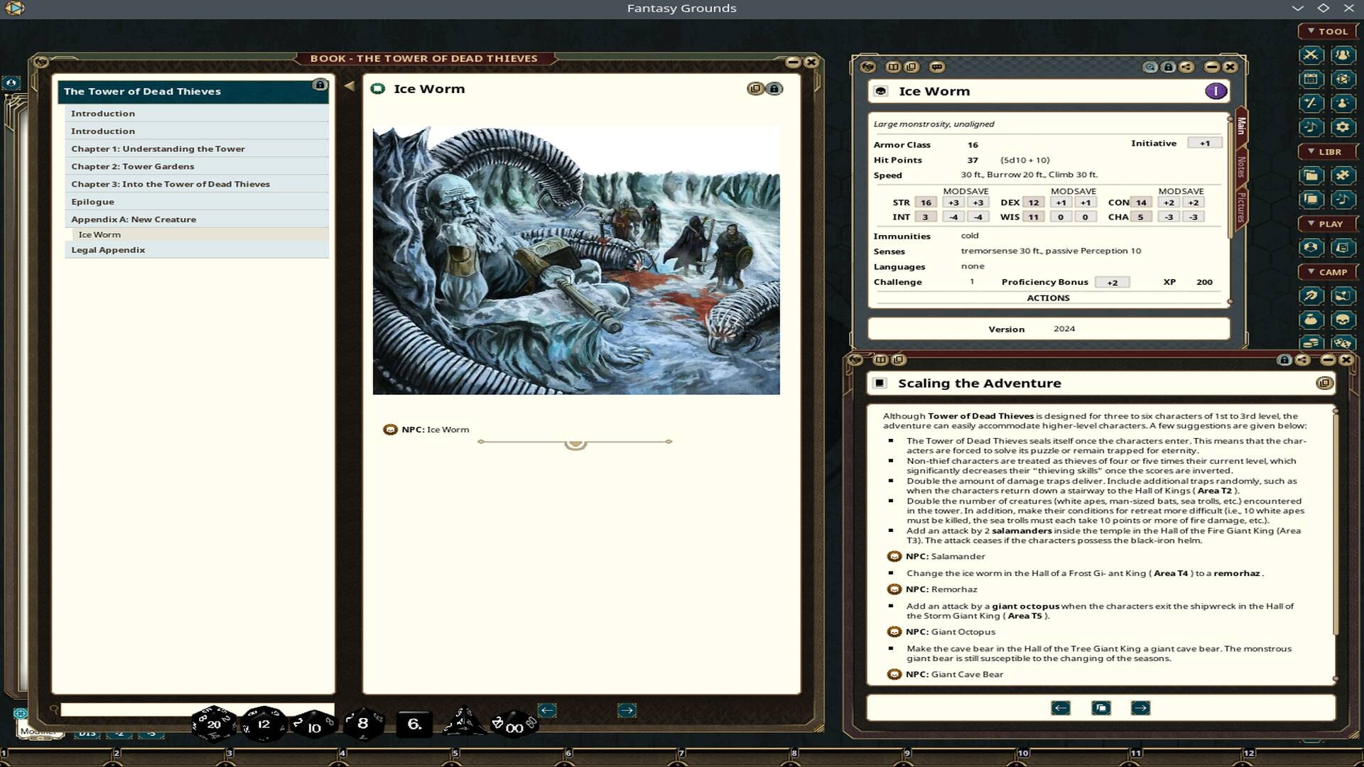The width and height of the screenshot is (1364, 767).
Task: Click the share icon on the Ice Worm statblock
Action: (x=1186, y=67)
